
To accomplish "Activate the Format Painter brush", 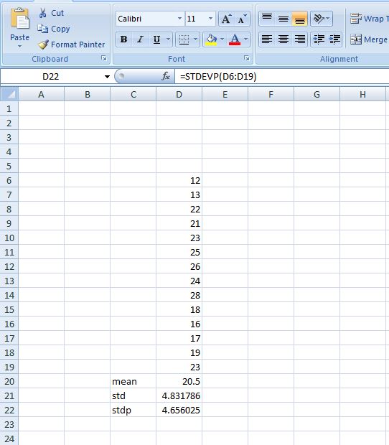I will click(71, 44).
